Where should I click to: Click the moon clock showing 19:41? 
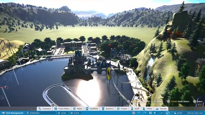pyautogui.click(x=178, y=113)
